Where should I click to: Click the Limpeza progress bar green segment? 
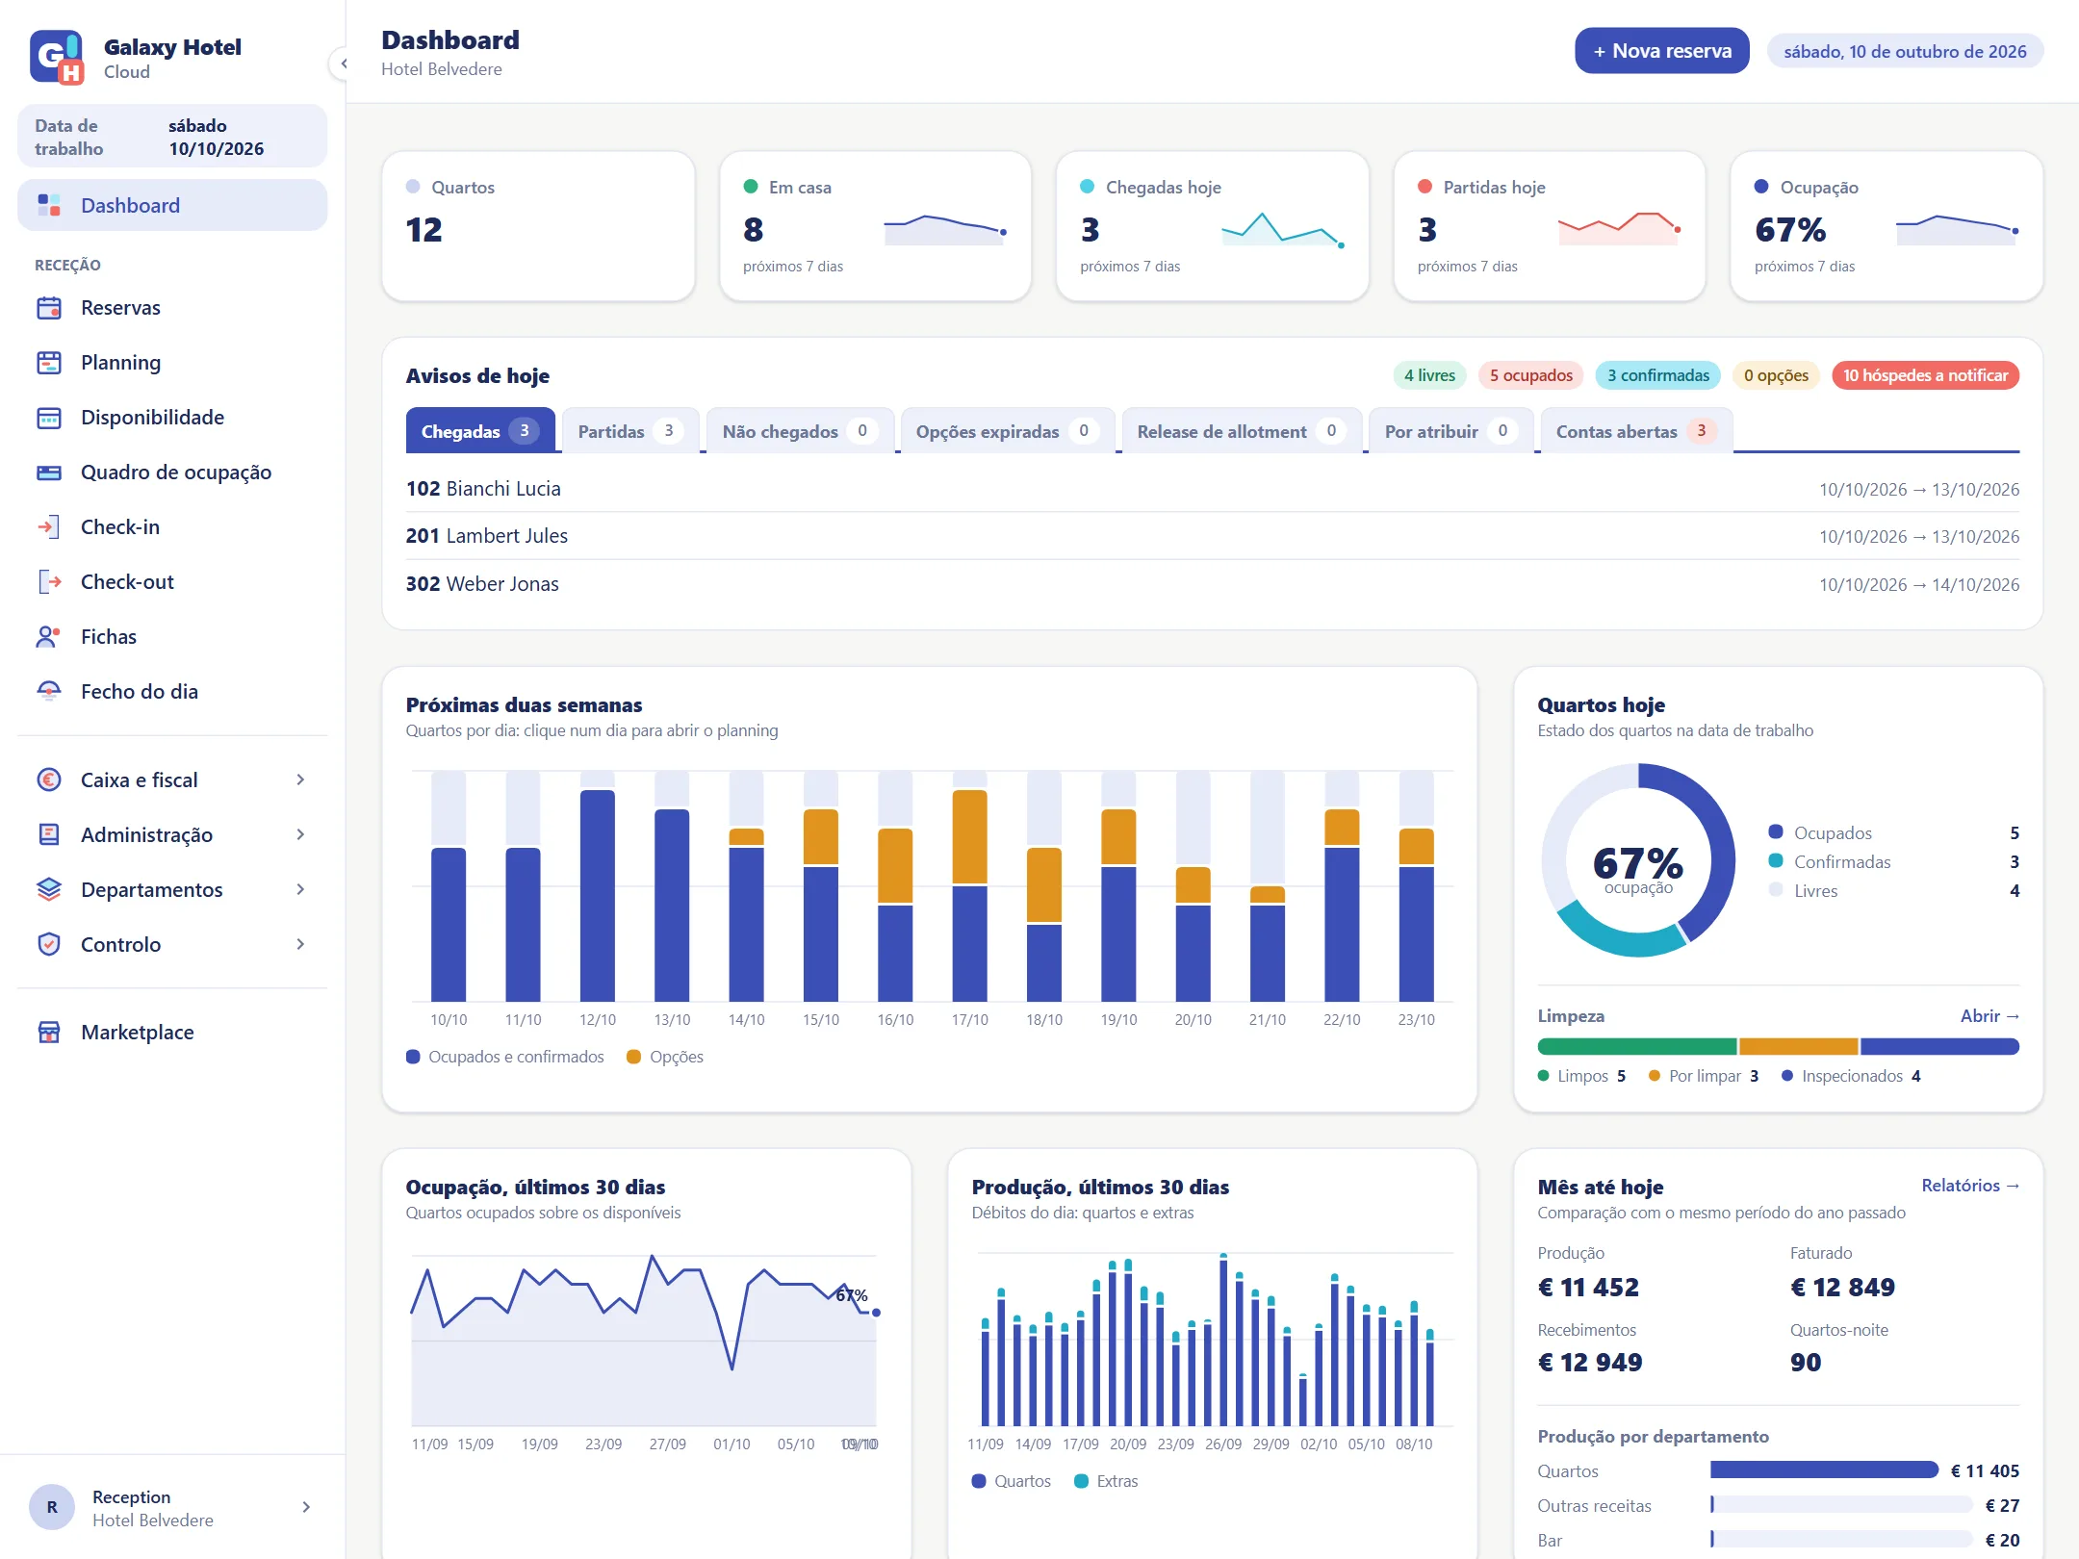(1637, 1046)
